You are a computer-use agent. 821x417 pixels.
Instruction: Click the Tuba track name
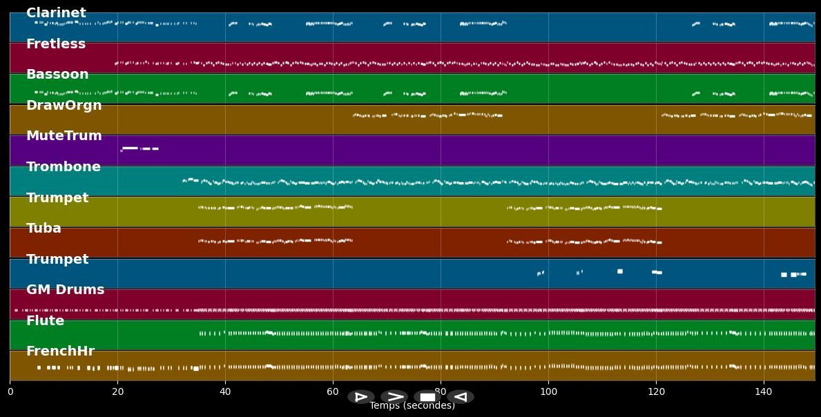coord(44,228)
